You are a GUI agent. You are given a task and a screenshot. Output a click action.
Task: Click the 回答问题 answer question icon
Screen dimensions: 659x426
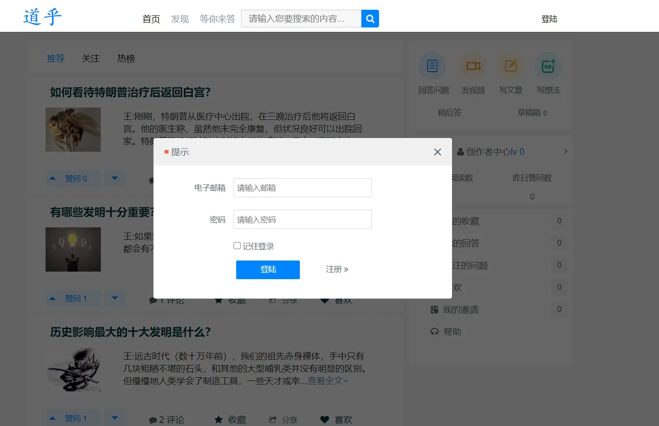432,65
